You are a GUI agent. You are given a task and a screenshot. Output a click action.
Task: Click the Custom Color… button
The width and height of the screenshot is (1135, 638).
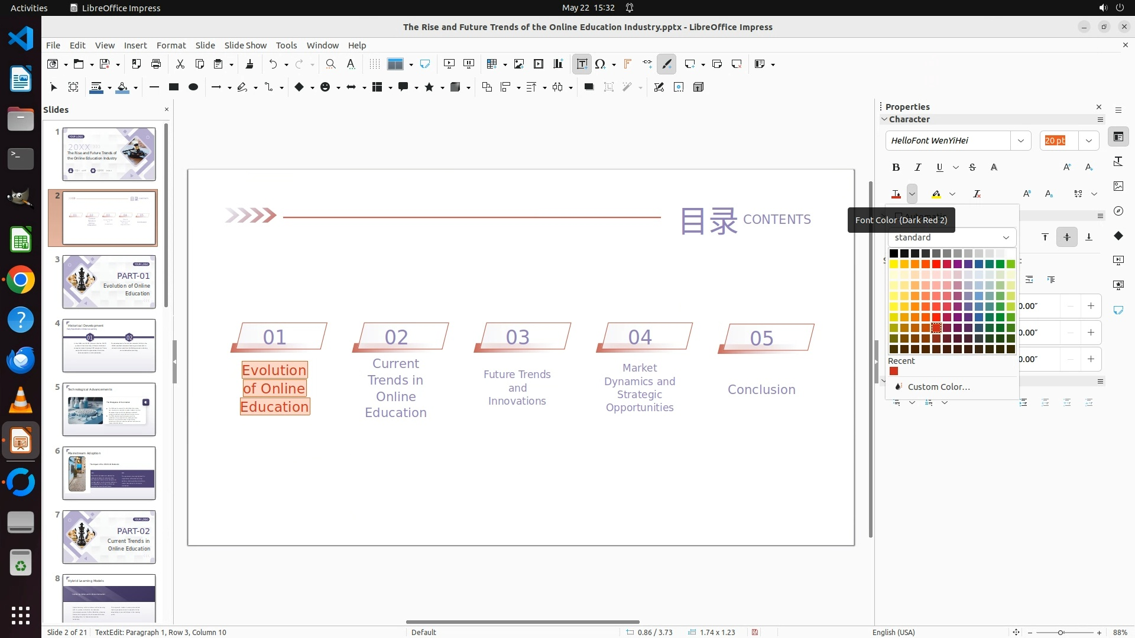point(938,387)
